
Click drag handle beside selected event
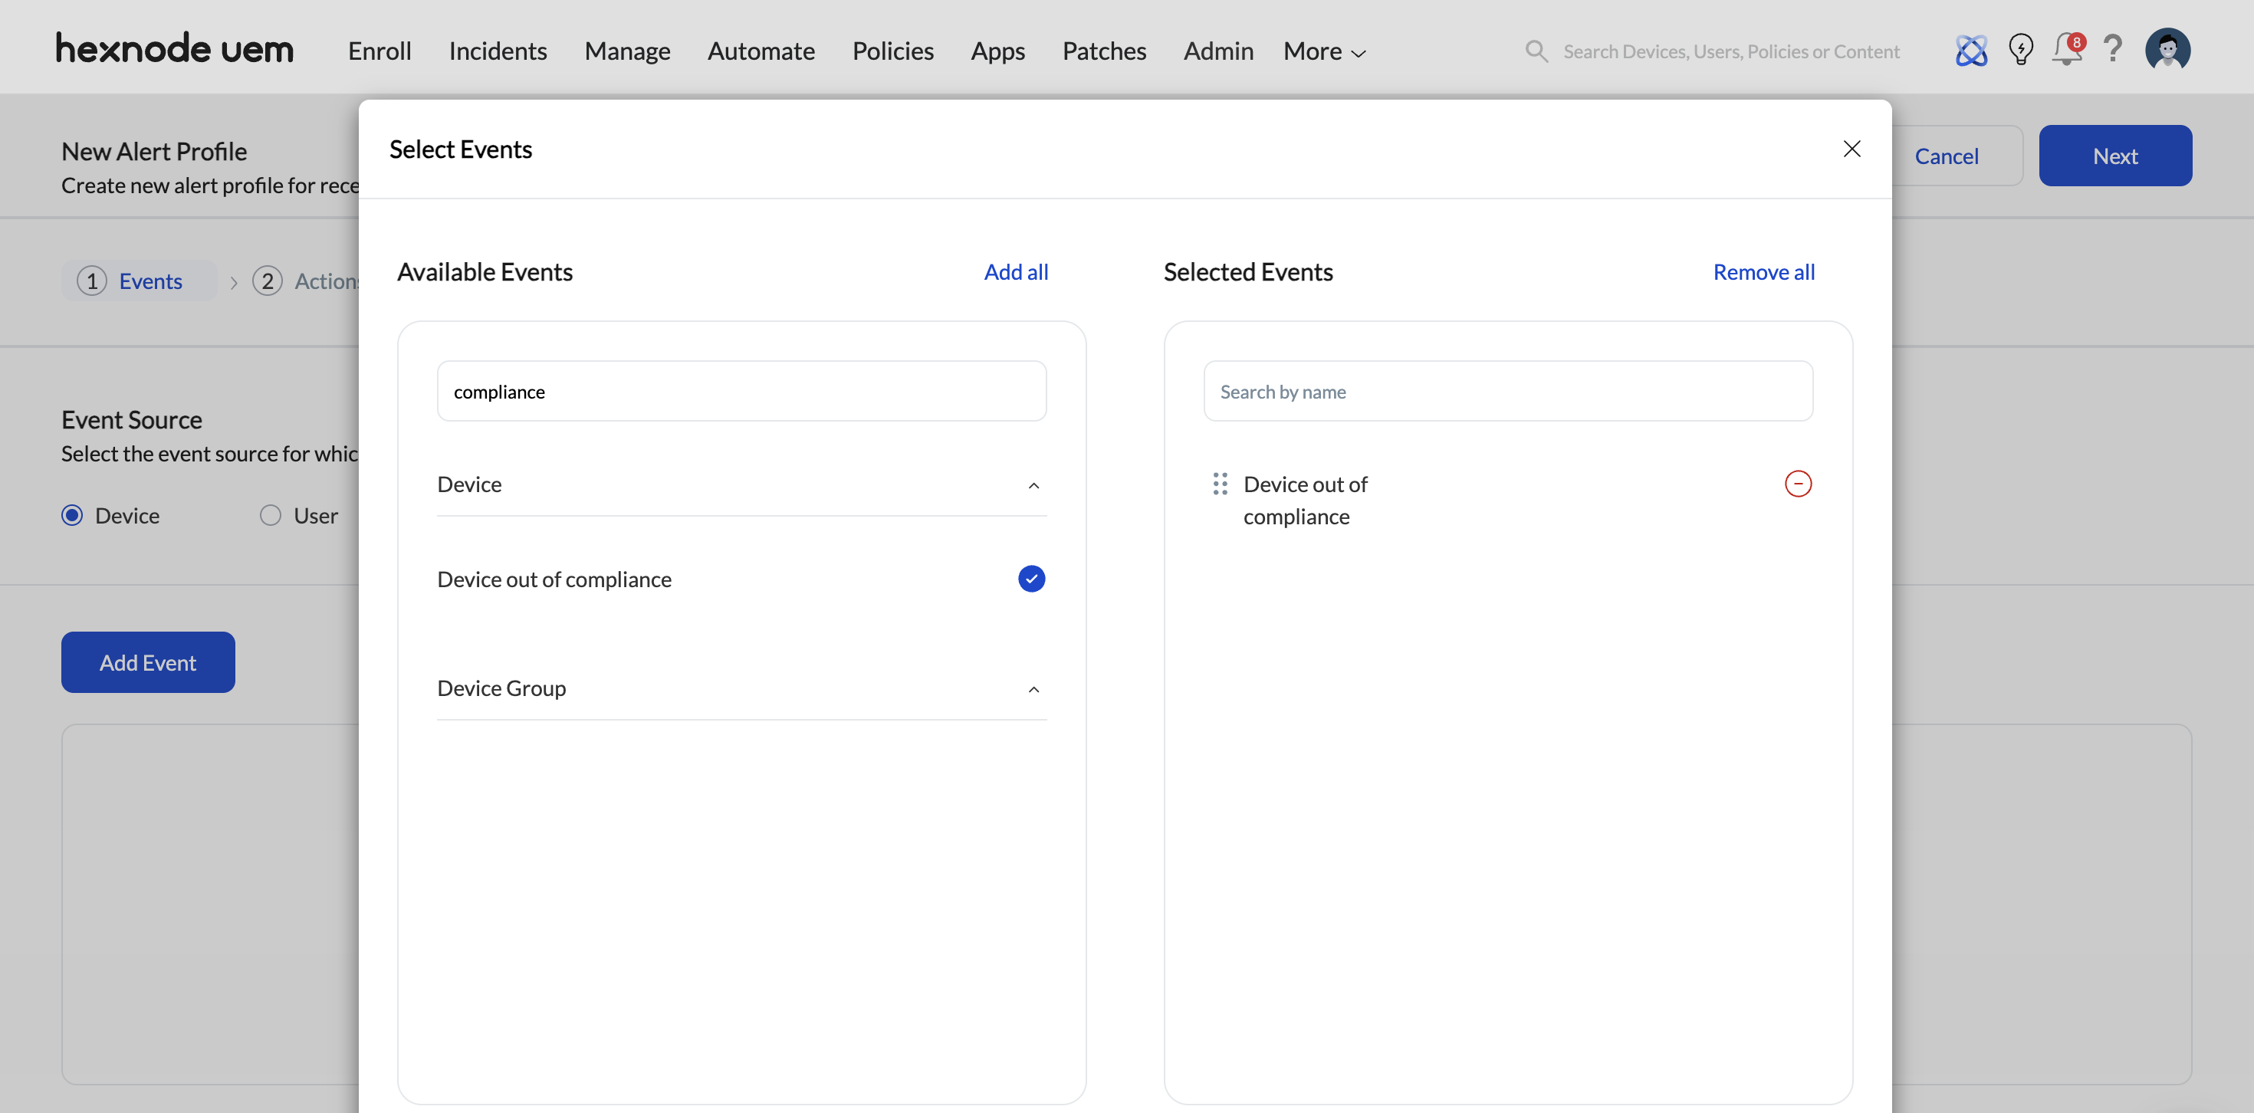[x=1220, y=484]
